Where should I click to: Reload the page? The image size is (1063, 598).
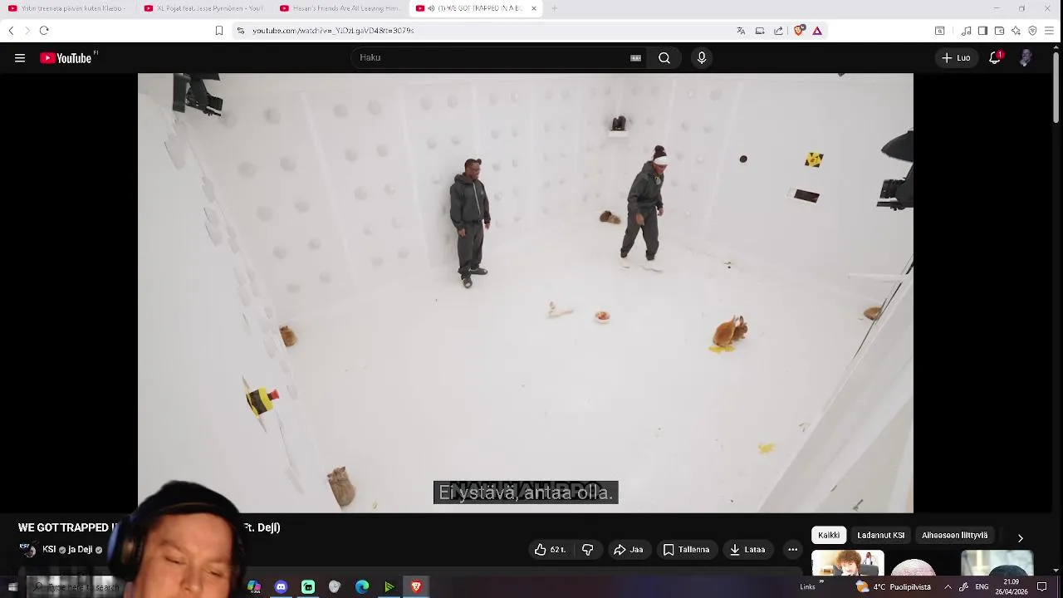(44, 31)
